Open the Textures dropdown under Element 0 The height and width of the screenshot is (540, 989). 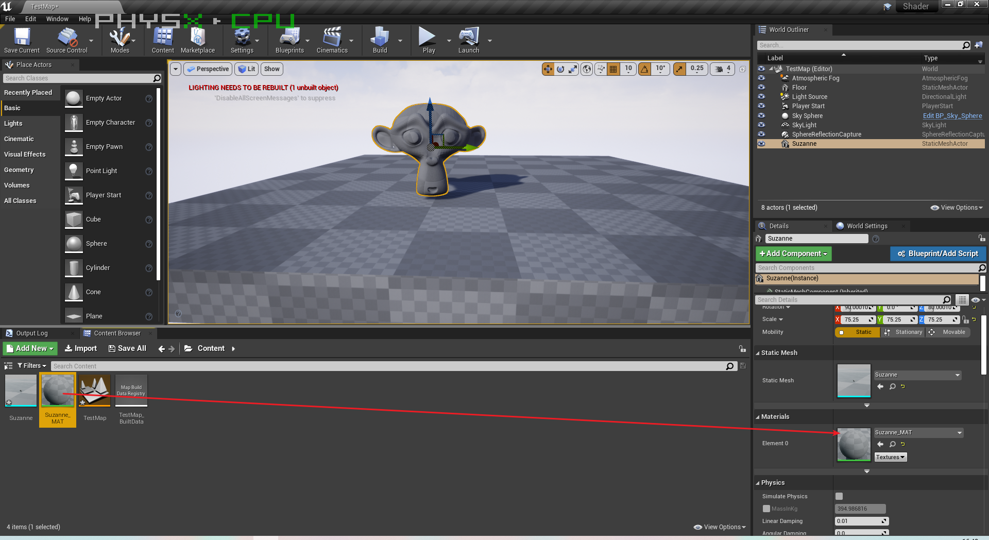pyautogui.click(x=890, y=458)
